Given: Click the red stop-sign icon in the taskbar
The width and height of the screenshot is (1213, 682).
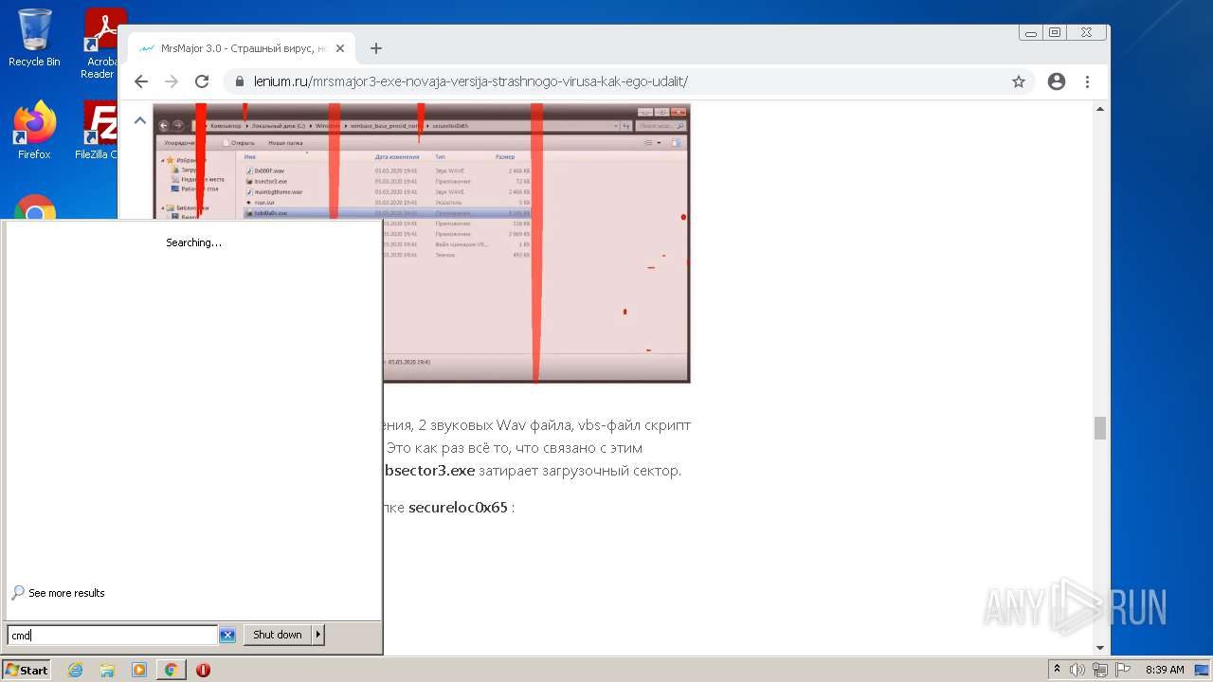Looking at the screenshot, I should click(203, 670).
